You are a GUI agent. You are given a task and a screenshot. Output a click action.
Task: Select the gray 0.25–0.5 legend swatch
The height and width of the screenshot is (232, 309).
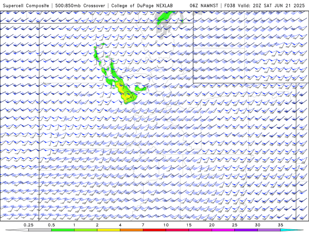pyautogui.click(x=40, y=230)
